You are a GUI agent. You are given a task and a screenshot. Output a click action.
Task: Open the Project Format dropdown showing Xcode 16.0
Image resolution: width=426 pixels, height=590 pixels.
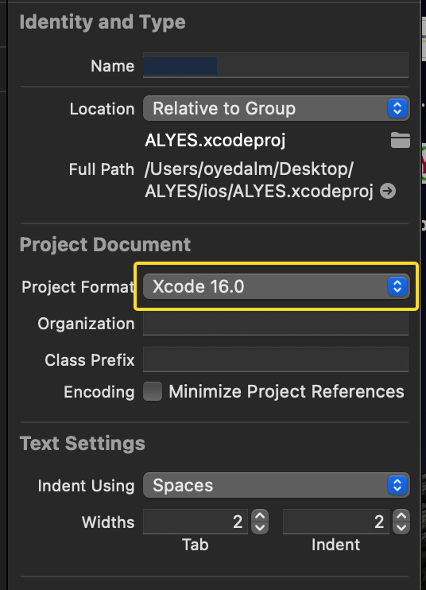277,286
